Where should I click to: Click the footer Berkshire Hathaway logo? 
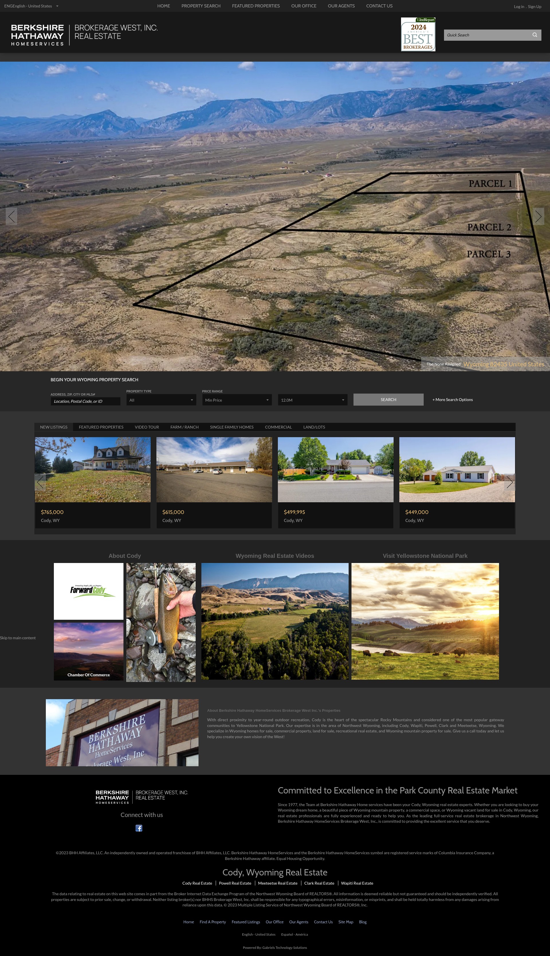142,797
